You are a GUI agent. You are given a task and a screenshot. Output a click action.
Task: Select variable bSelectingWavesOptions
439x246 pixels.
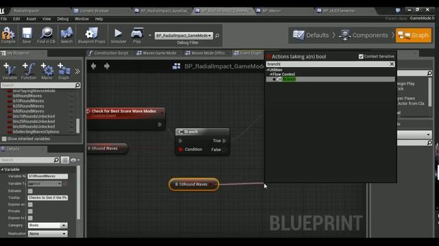(x=36, y=132)
